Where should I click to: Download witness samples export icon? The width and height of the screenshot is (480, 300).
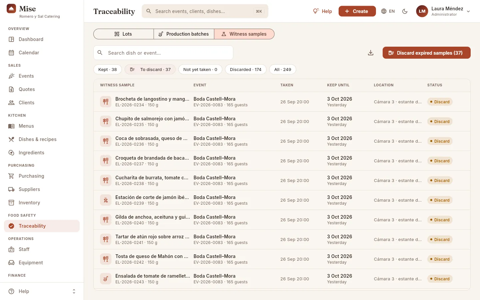(x=371, y=53)
